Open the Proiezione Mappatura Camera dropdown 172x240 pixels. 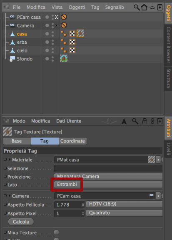(108, 177)
